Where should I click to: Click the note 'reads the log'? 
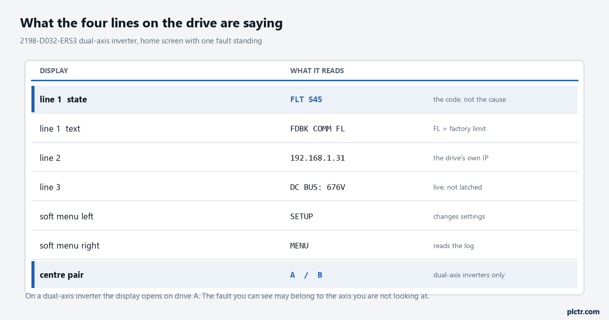click(454, 246)
